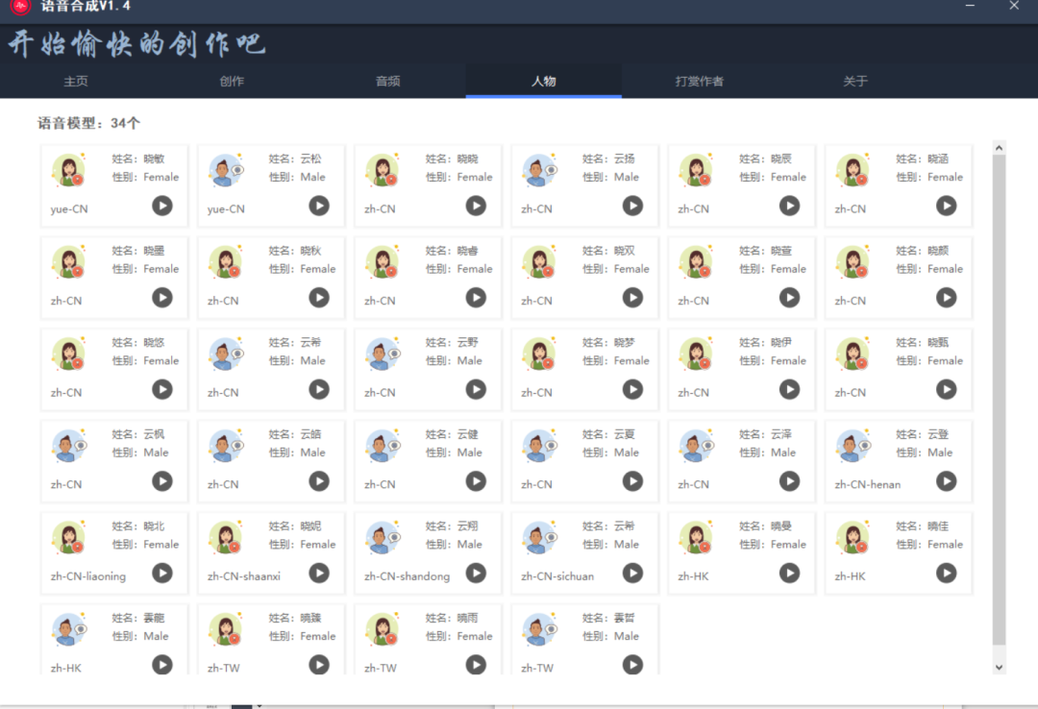Click the male avatar of 云登
Viewport: 1038px width, 709px height.
(x=853, y=446)
